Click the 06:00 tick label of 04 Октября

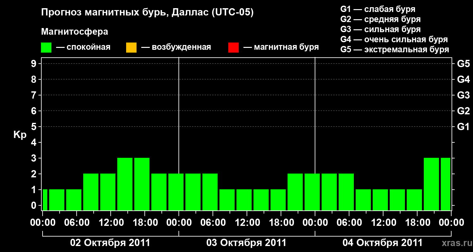point(349,223)
